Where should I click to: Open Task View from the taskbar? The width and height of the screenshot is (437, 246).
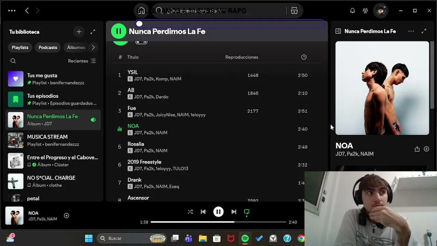pyautogui.click(x=175, y=238)
